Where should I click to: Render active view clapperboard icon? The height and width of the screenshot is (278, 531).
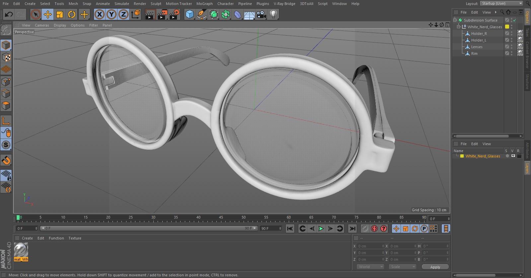(x=150, y=14)
